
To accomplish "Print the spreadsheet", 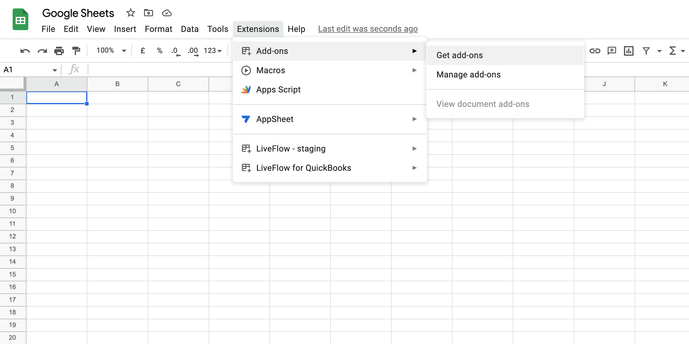I will pyautogui.click(x=59, y=51).
